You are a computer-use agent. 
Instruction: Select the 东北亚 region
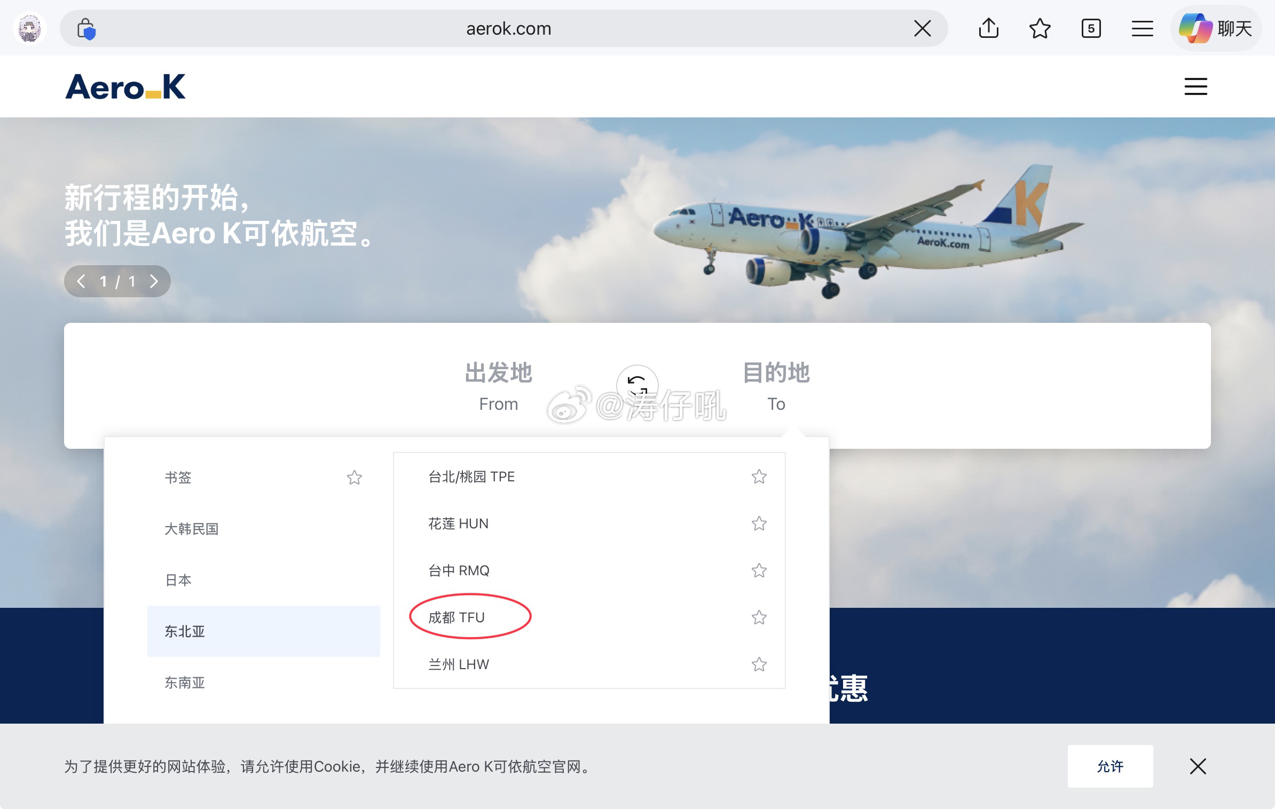point(264,631)
